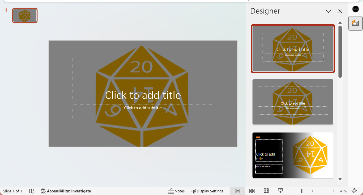Select the dark gradient design idea
The height and width of the screenshot is (195, 363).
[x=293, y=155]
